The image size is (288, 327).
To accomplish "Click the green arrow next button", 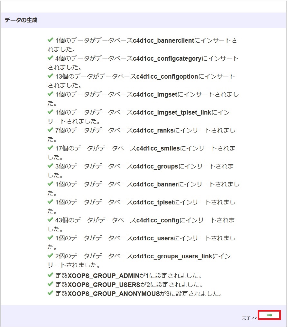I will 269,315.
